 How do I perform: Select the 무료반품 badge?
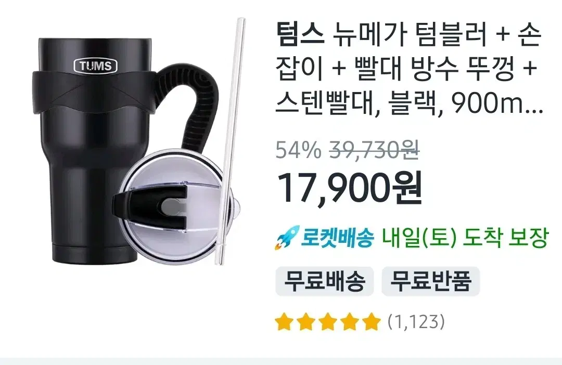430,281
